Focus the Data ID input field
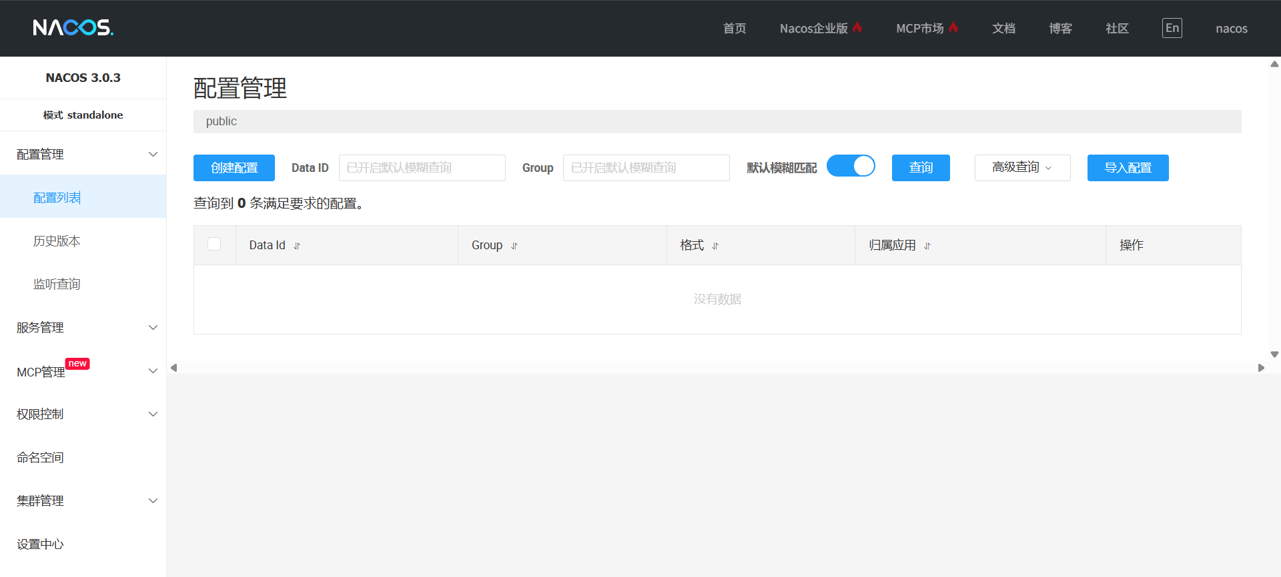The height and width of the screenshot is (577, 1281). point(422,168)
